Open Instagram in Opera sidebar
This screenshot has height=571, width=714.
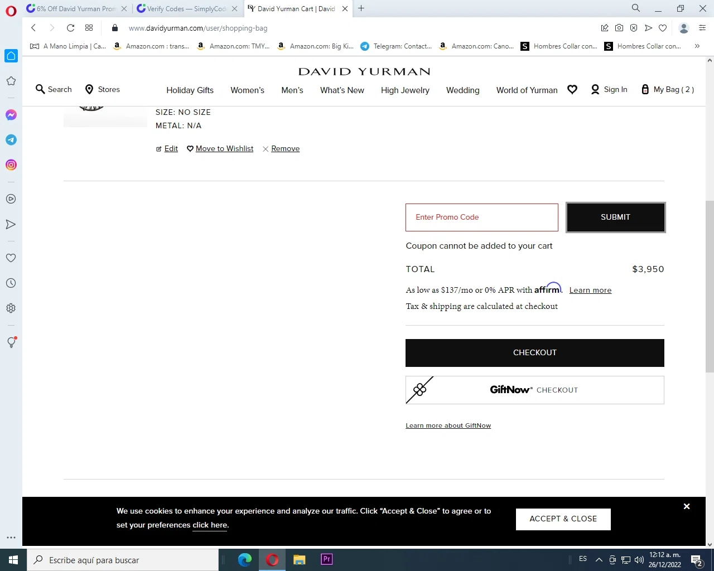pyautogui.click(x=11, y=165)
